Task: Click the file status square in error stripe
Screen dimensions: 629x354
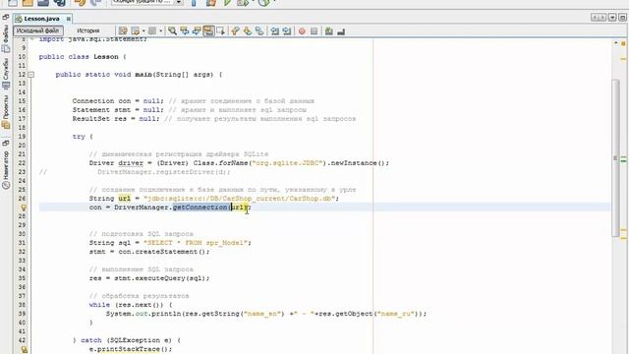Action: tap(623, 43)
